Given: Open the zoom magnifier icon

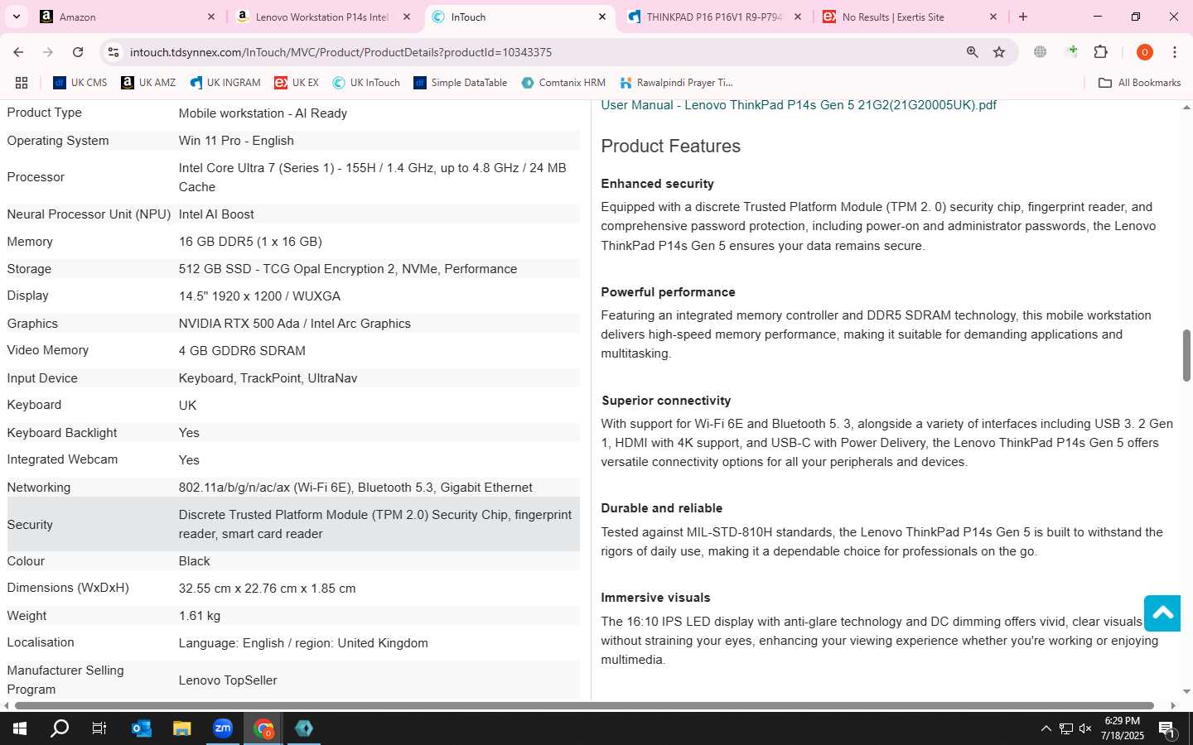Looking at the screenshot, I should tap(972, 52).
